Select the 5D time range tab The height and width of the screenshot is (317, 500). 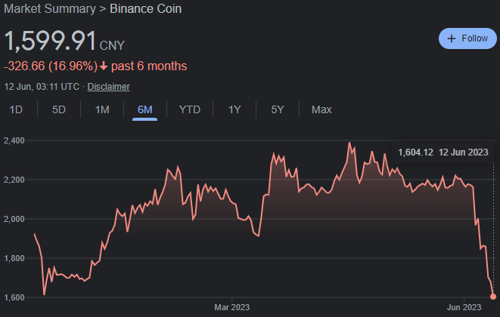59,109
